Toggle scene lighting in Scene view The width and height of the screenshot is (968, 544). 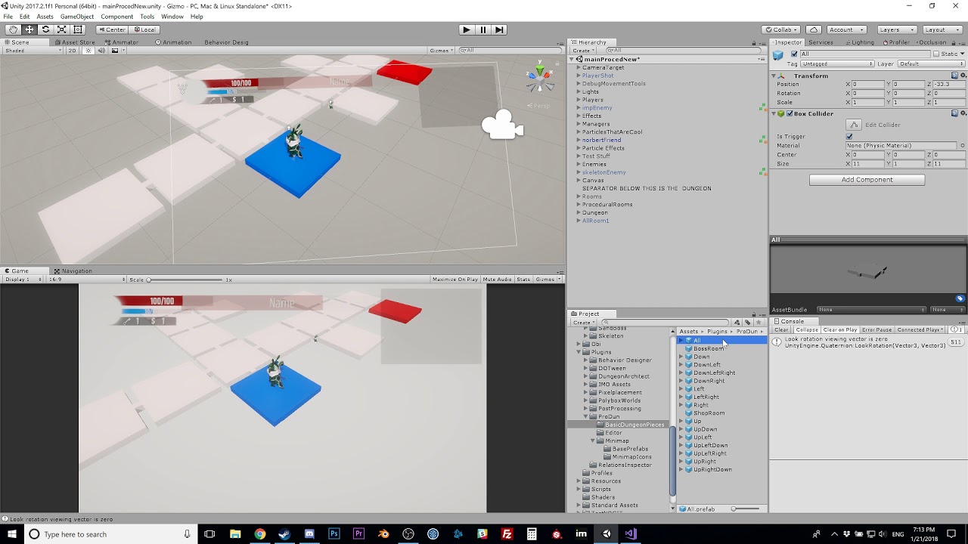coord(88,51)
